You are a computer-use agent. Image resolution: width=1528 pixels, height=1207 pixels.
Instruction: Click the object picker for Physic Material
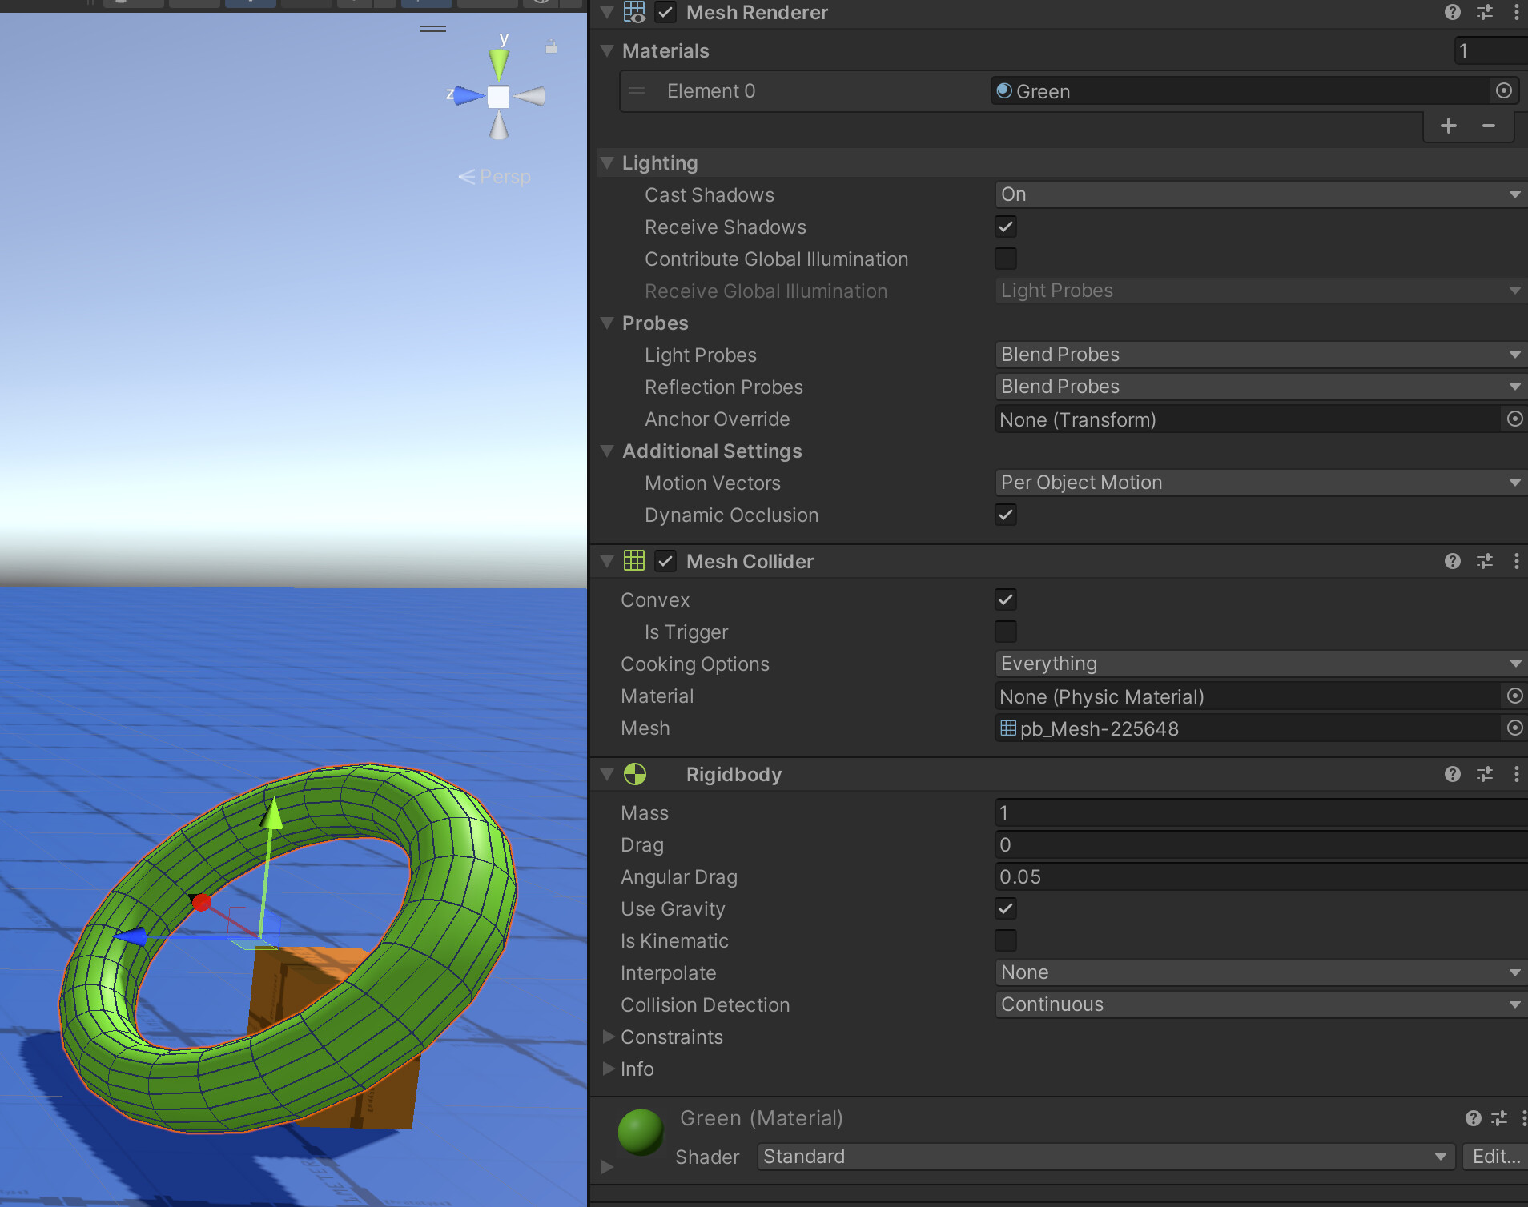pos(1514,696)
